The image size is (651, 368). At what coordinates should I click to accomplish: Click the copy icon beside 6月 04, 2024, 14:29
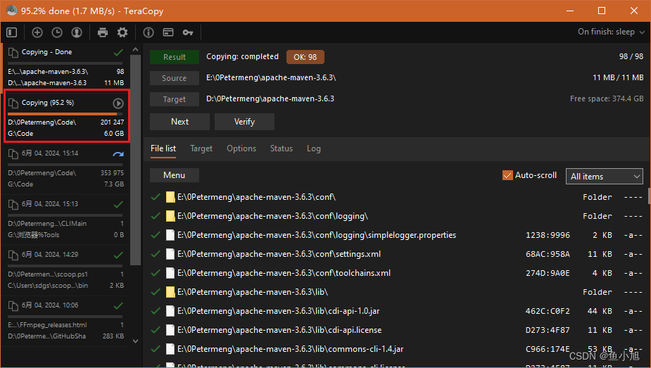(x=13, y=255)
